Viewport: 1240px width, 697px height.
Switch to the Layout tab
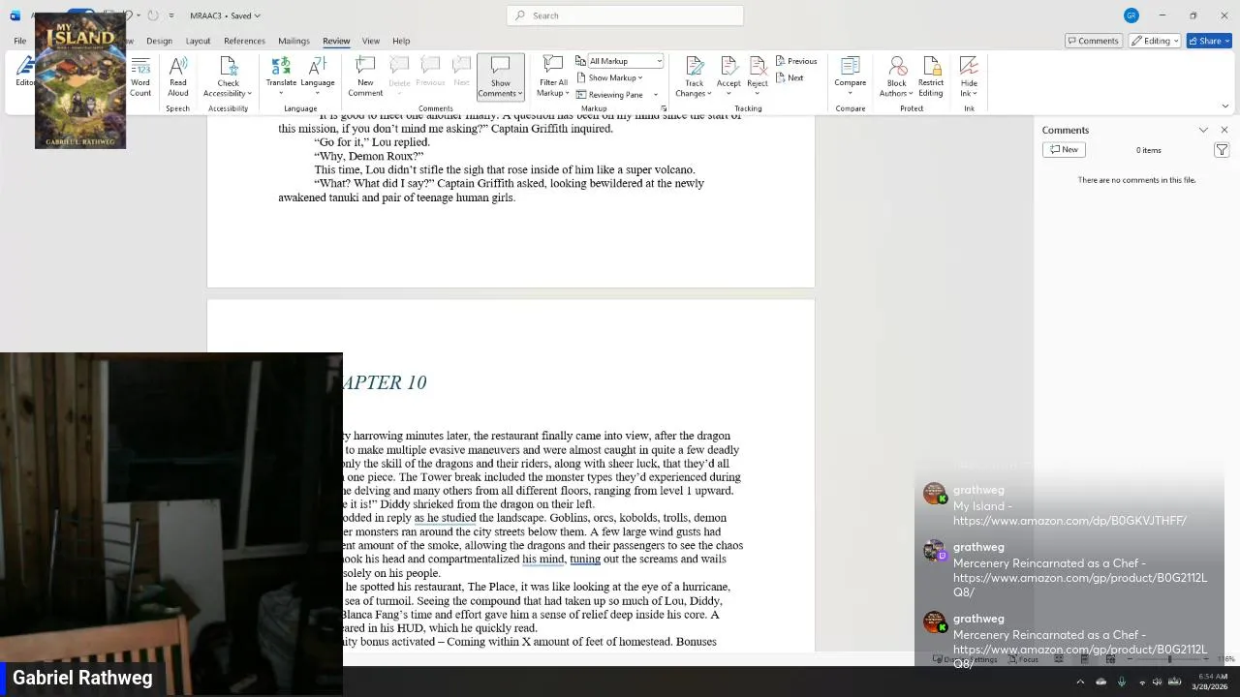tap(198, 41)
